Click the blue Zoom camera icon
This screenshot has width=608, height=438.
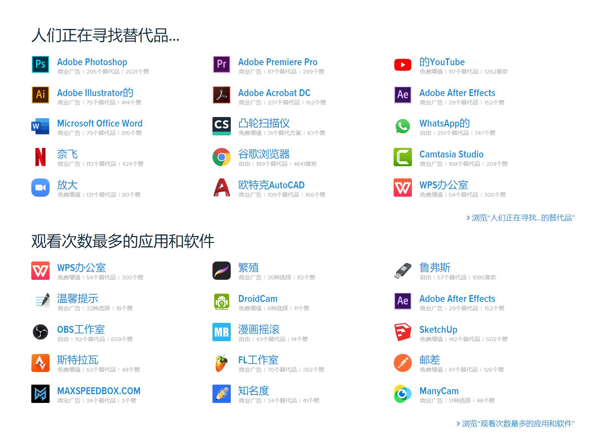click(x=40, y=188)
